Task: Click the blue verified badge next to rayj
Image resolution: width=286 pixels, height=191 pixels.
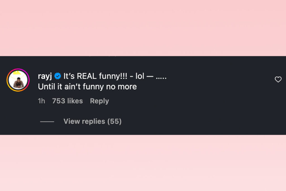Action: point(58,76)
